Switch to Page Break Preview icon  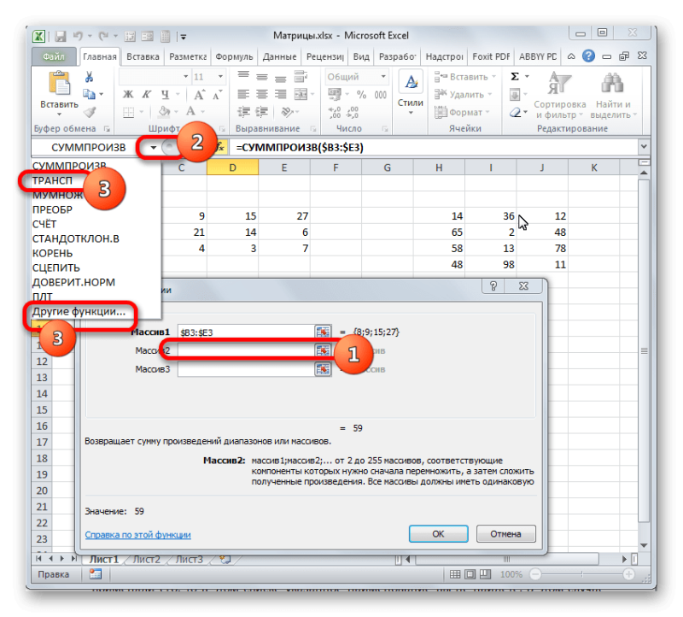pyautogui.click(x=485, y=575)
